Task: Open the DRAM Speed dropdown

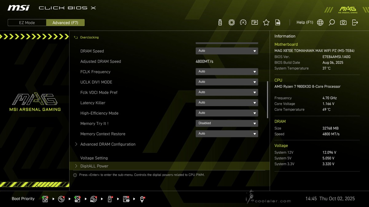Action: [x=227, y=51]
